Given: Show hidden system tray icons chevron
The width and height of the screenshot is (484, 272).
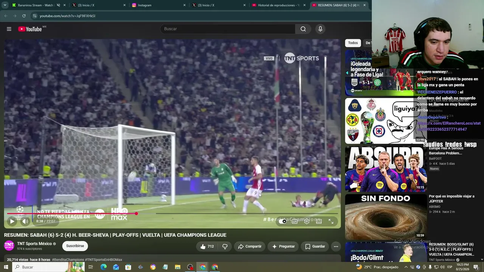Looking at the screenshot, I should coord(406,267).
